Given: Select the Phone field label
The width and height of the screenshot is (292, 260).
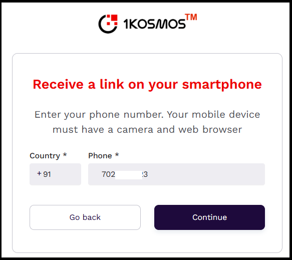Looking at the screenshot, I should pyautogui.click(x=100, y=156).
